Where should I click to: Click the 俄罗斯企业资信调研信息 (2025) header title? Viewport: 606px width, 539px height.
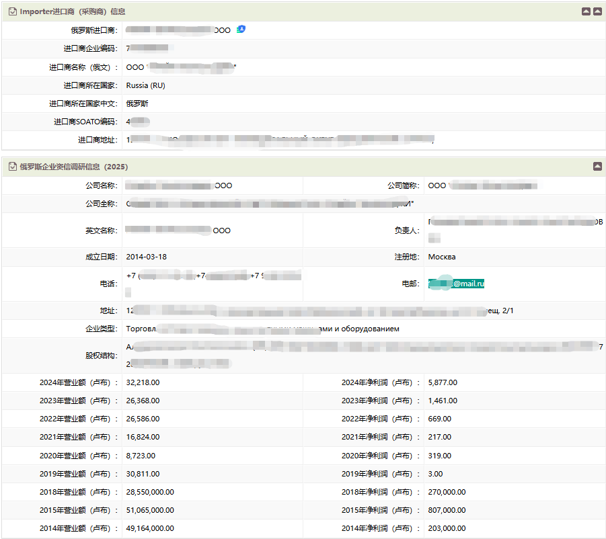pyautogui.click(x=73, y=167)
